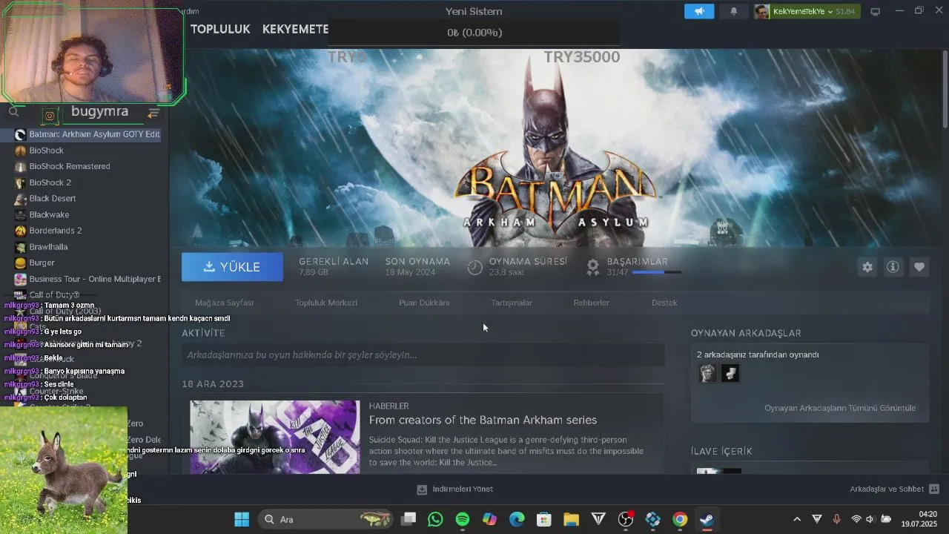
Task: Open the KEKYEMETE profile menu
Action: [295, 29]
